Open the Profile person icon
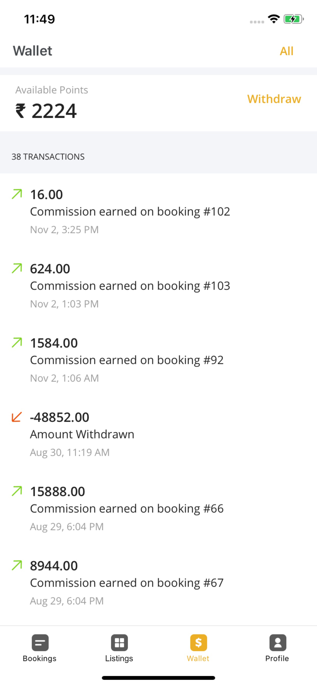This screenshot has height=686, width=317. [x=277, y=642]
